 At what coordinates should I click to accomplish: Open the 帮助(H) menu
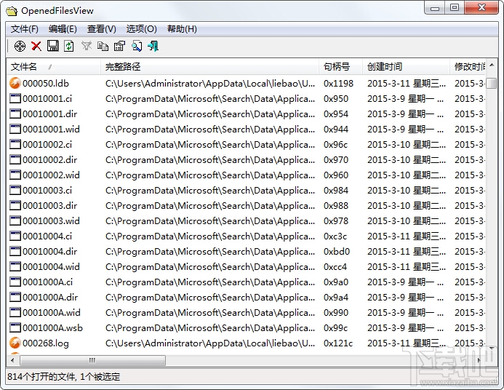point(182,29)
